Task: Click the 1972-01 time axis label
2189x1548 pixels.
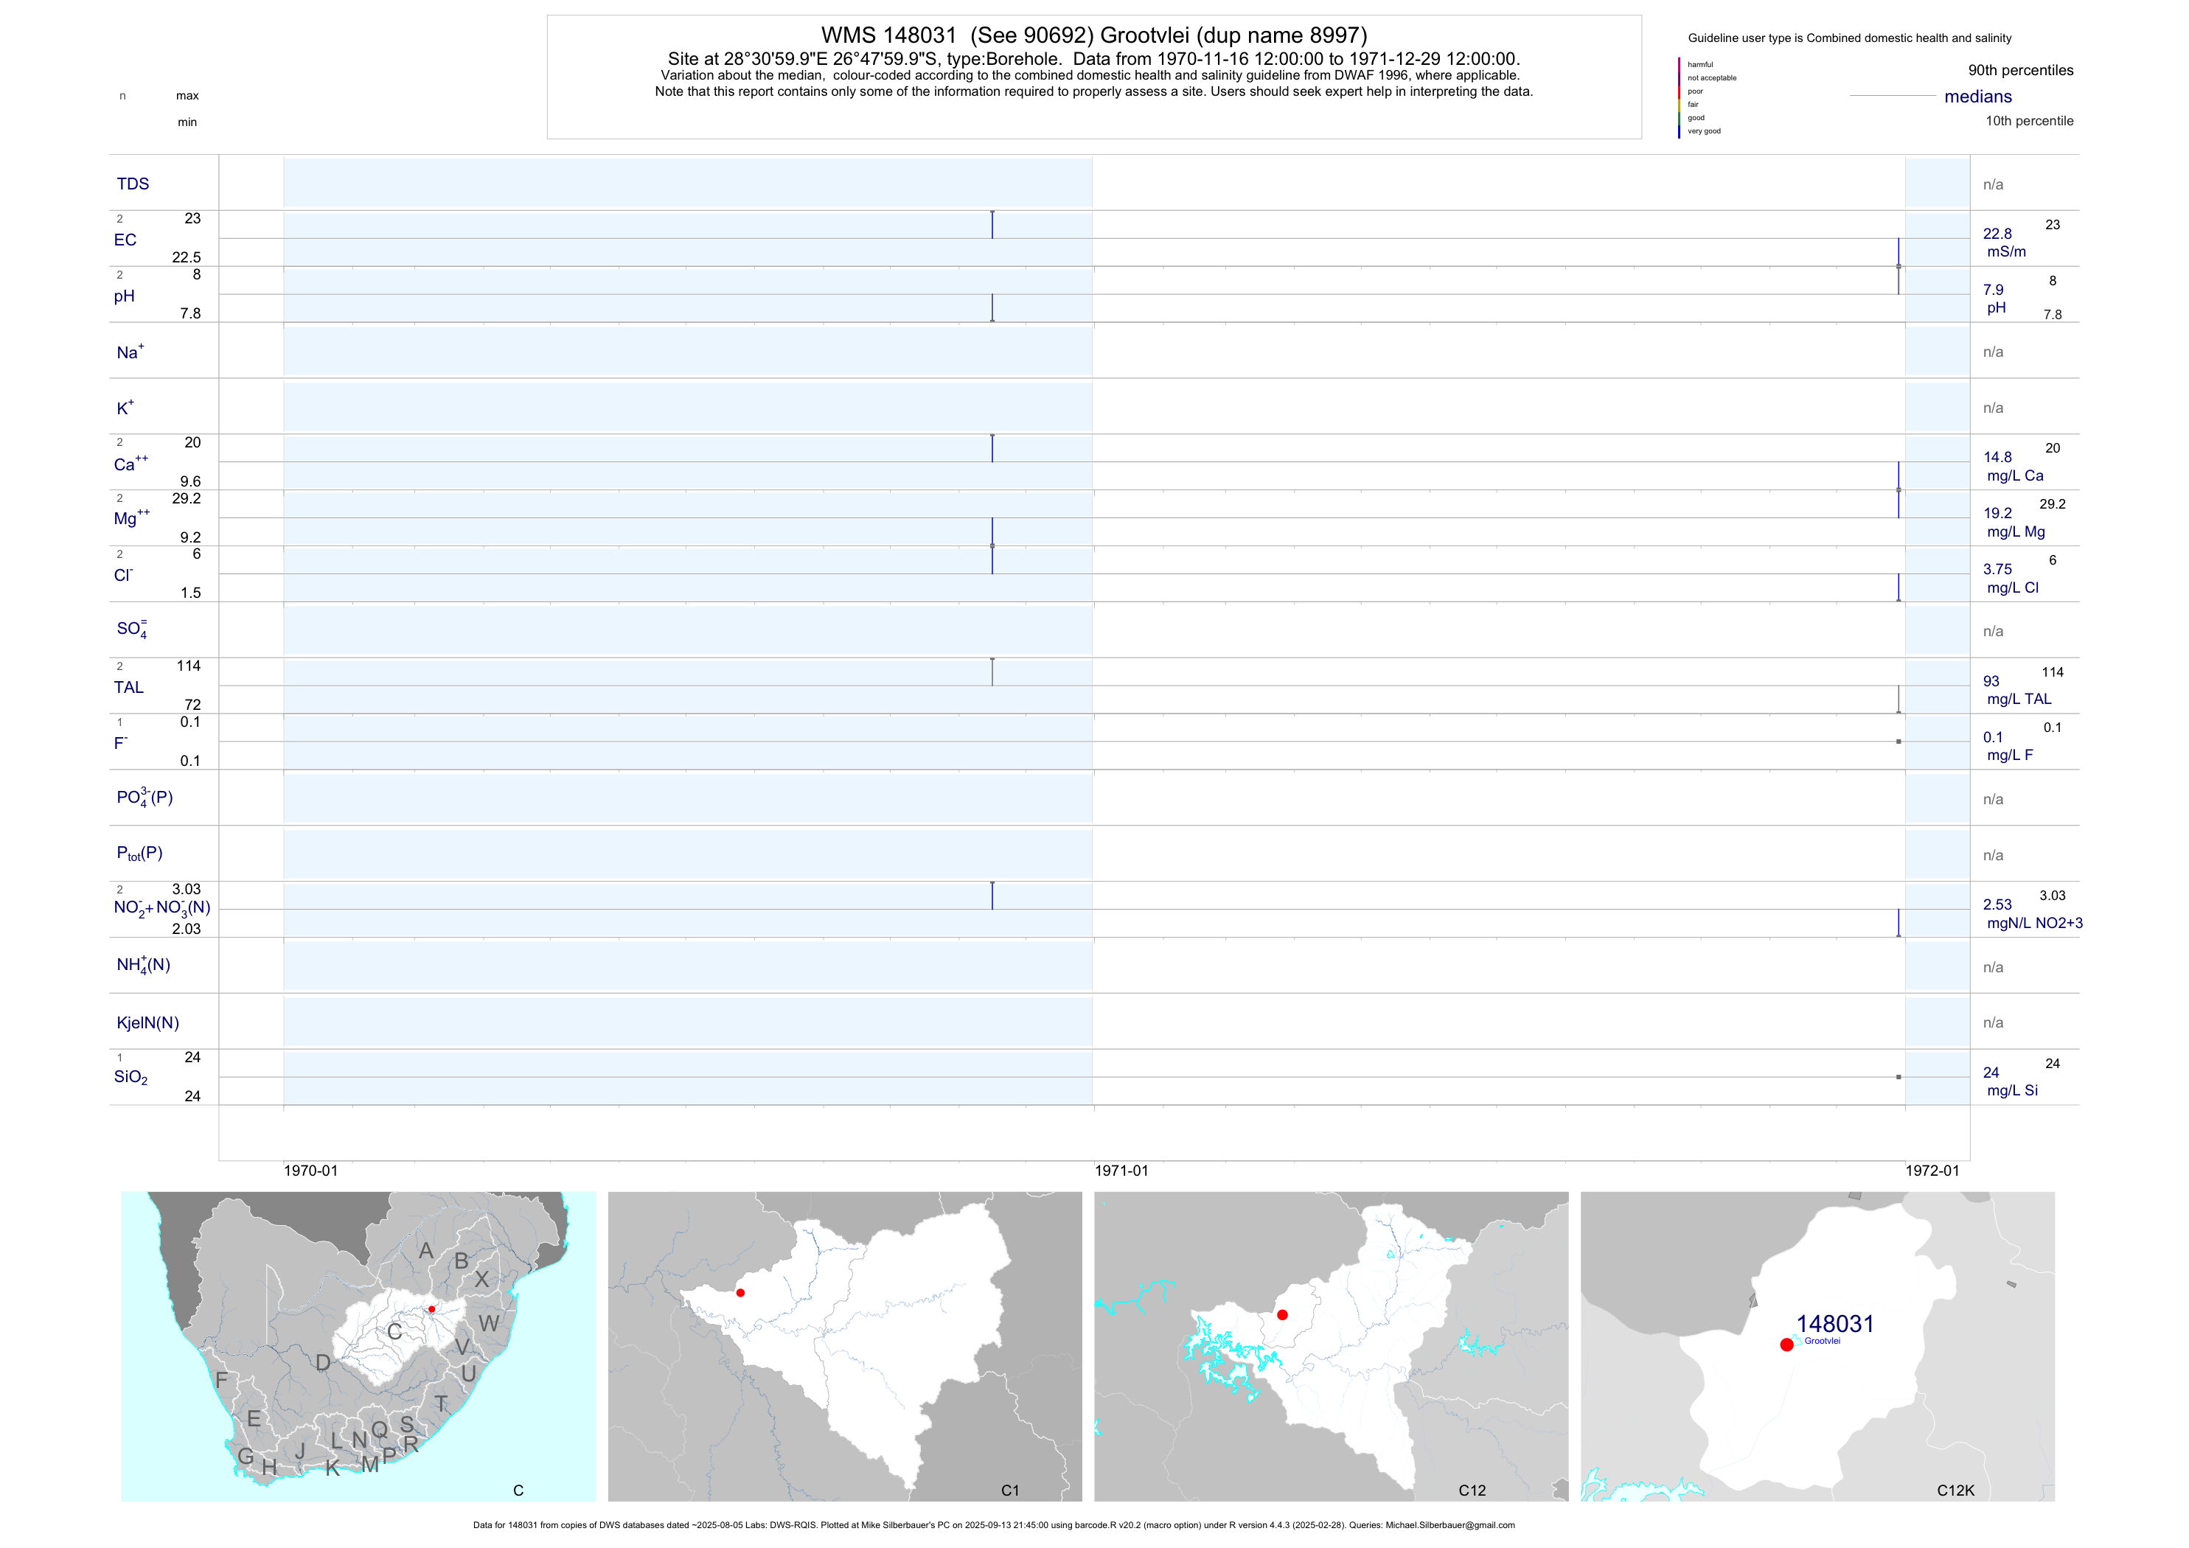Action: tap(1932, 1171)
